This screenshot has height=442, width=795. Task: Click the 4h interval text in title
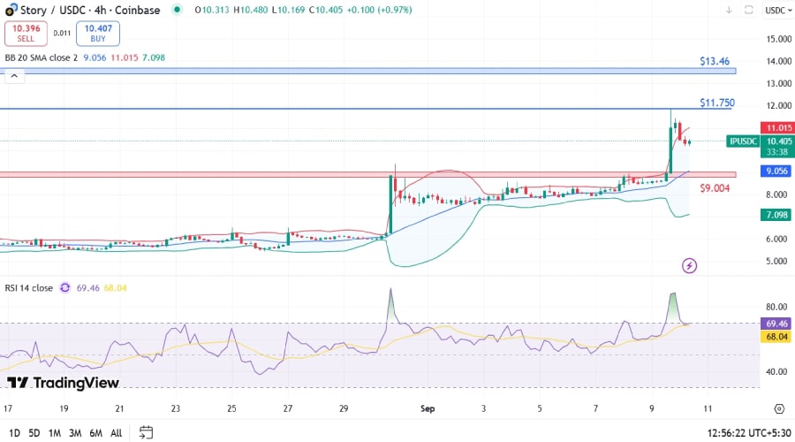click(x=101, y=10)
